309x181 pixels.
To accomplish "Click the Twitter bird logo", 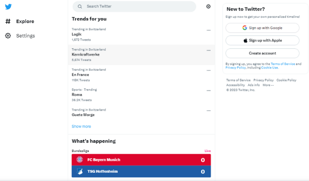I will pos(8,7).
